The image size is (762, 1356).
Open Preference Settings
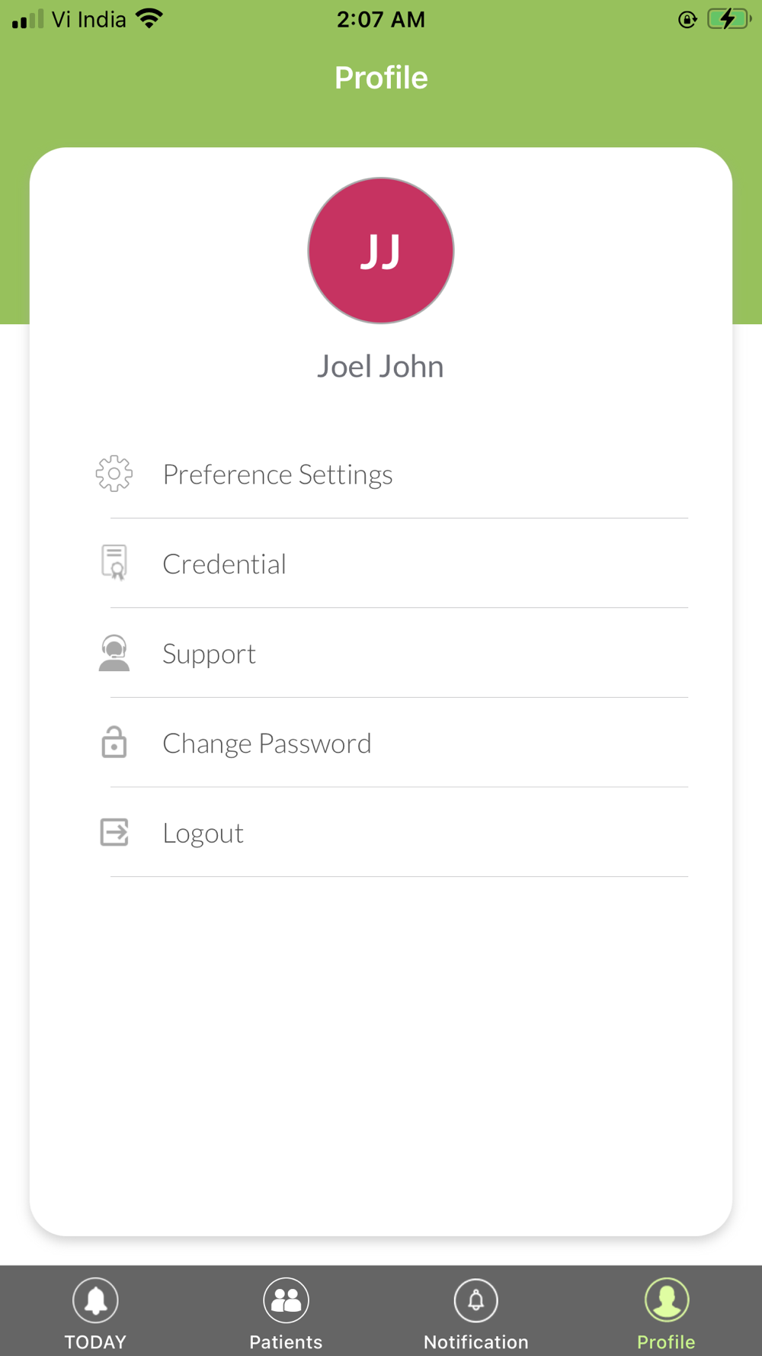[277, 474]
